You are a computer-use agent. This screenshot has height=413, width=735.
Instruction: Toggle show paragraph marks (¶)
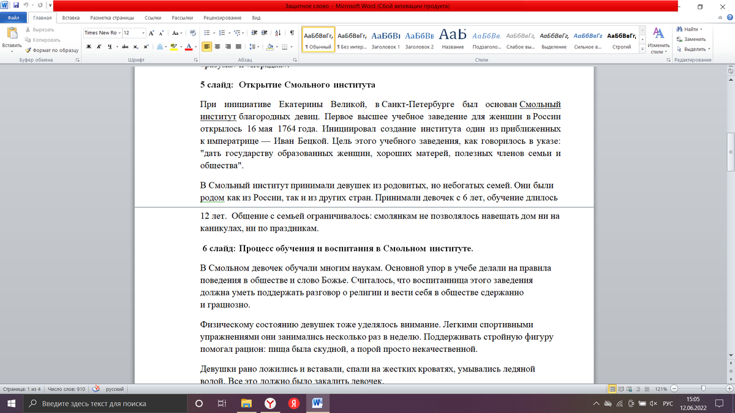tap(292, 33)
